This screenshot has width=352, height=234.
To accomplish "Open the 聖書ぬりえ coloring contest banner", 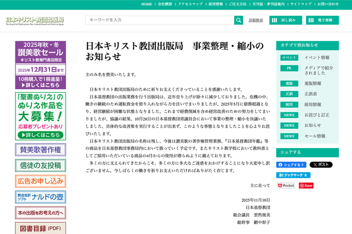I will [40, 115].
